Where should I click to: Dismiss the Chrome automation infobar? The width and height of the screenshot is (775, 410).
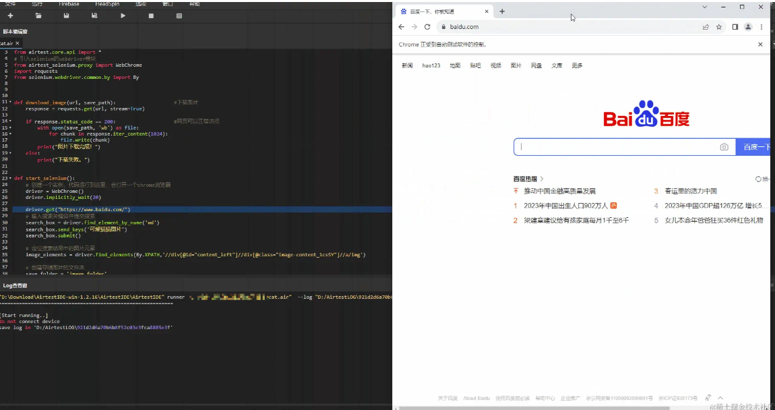[760, 45]
